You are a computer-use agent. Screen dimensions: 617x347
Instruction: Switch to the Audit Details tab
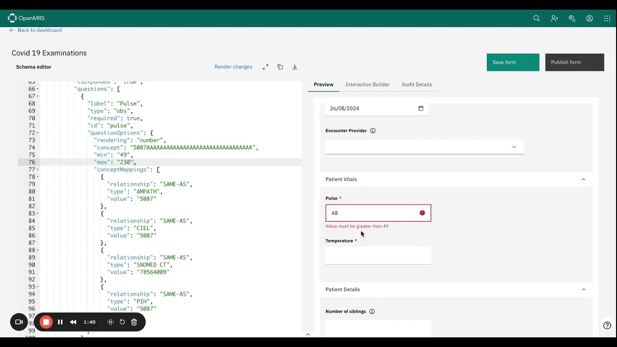click(416, 84)
